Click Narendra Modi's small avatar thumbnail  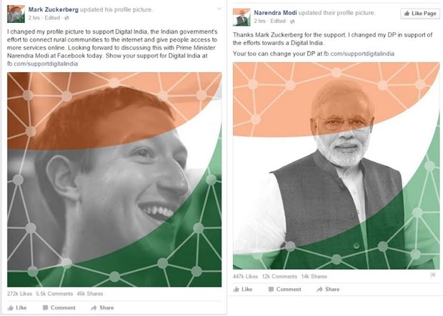click(x=242, y=17)
